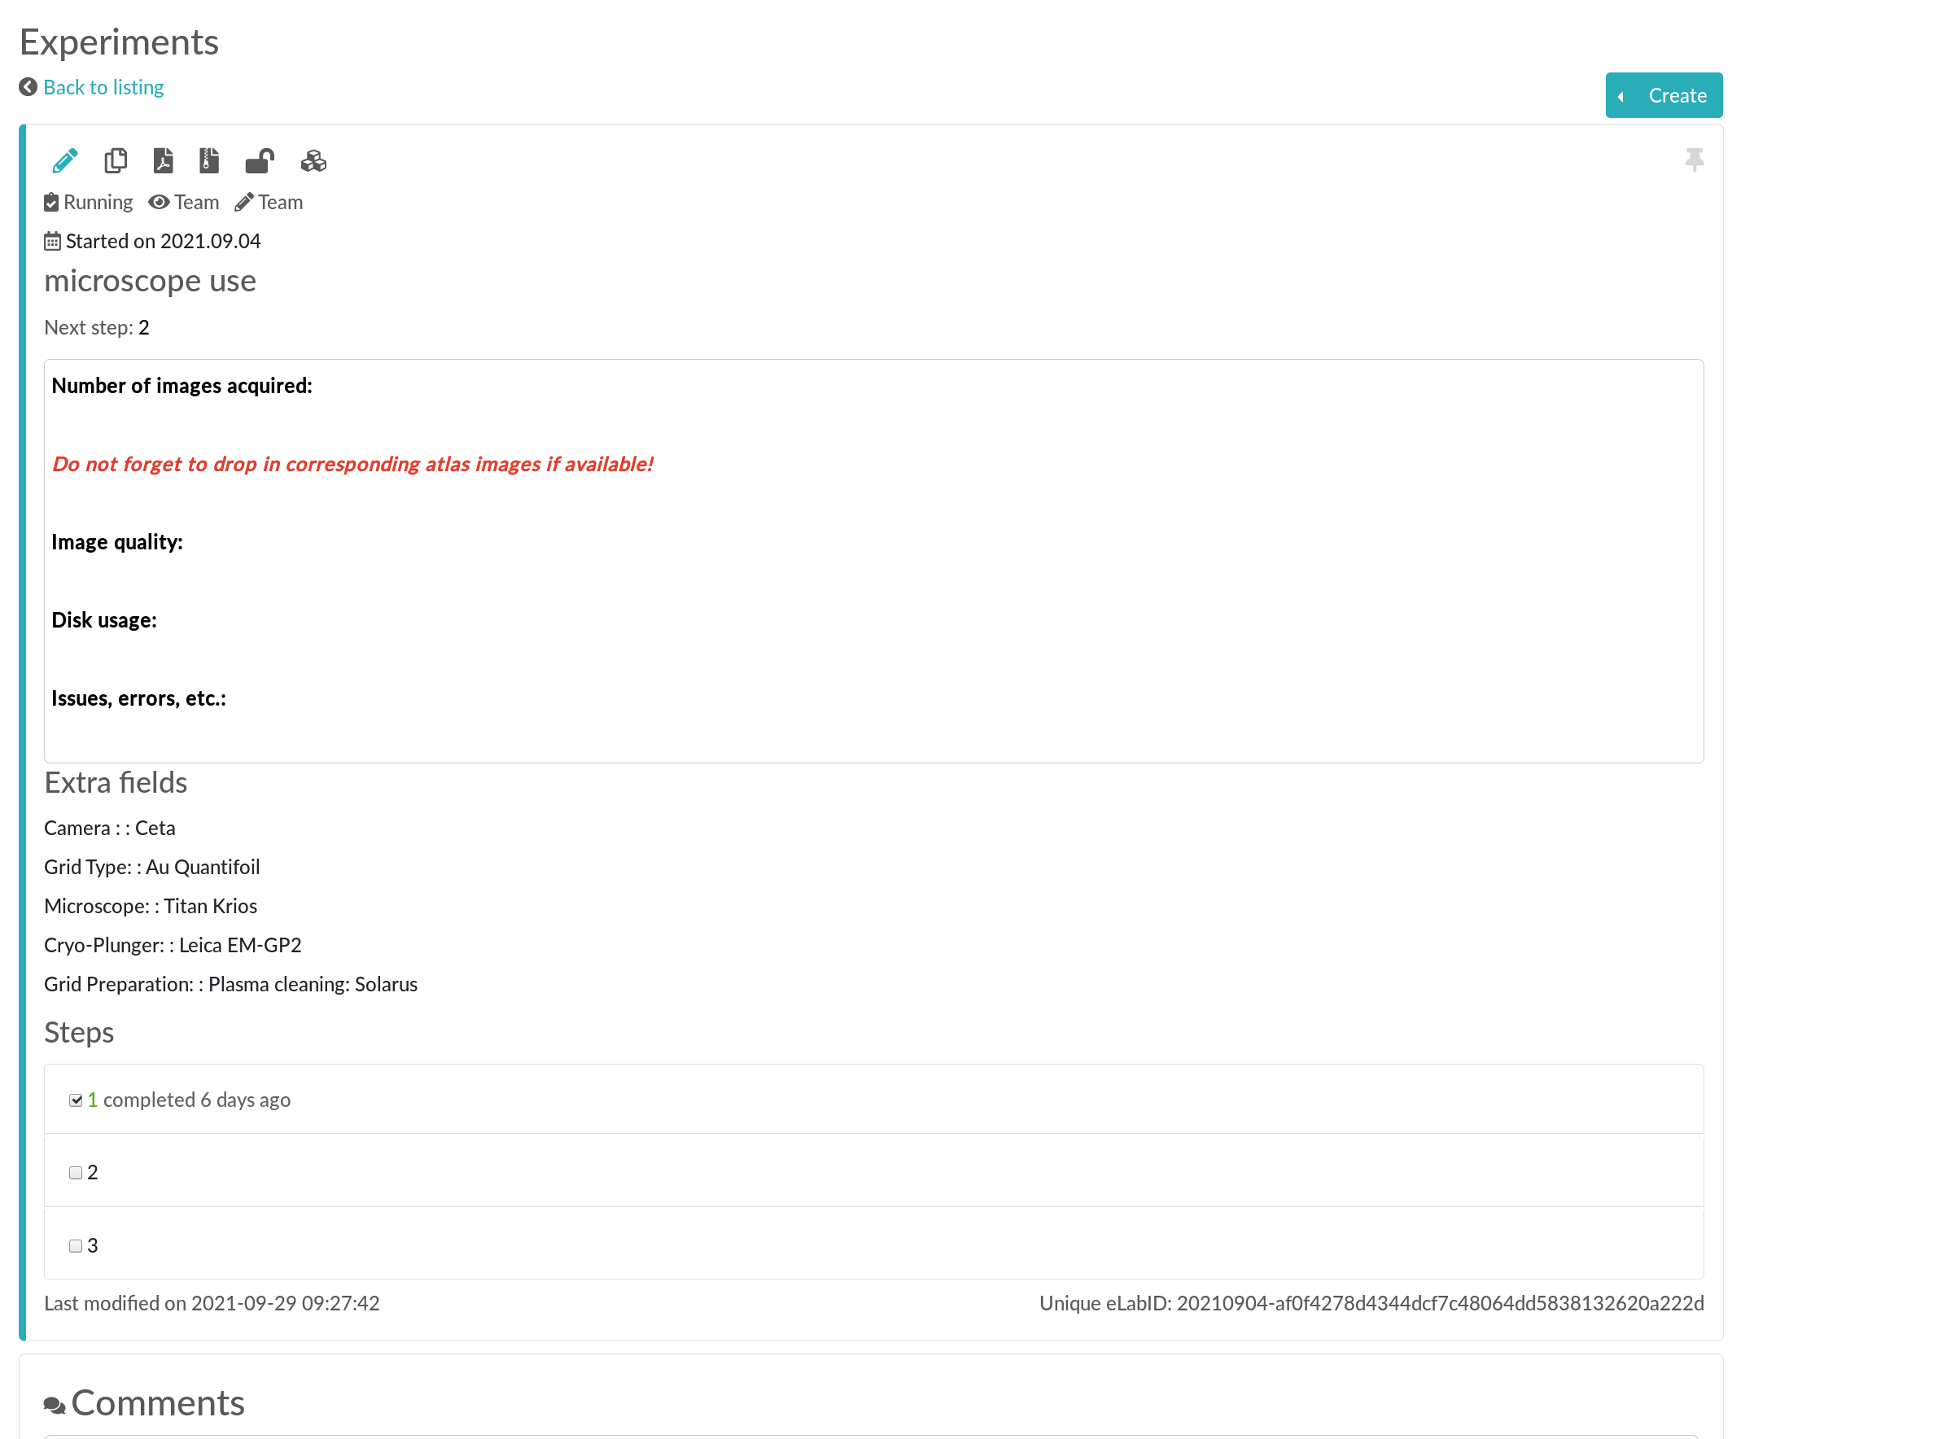This screenshot has height=1439, width=1942.
Task: Click the eye visibility Team icon
Action: 159,202
